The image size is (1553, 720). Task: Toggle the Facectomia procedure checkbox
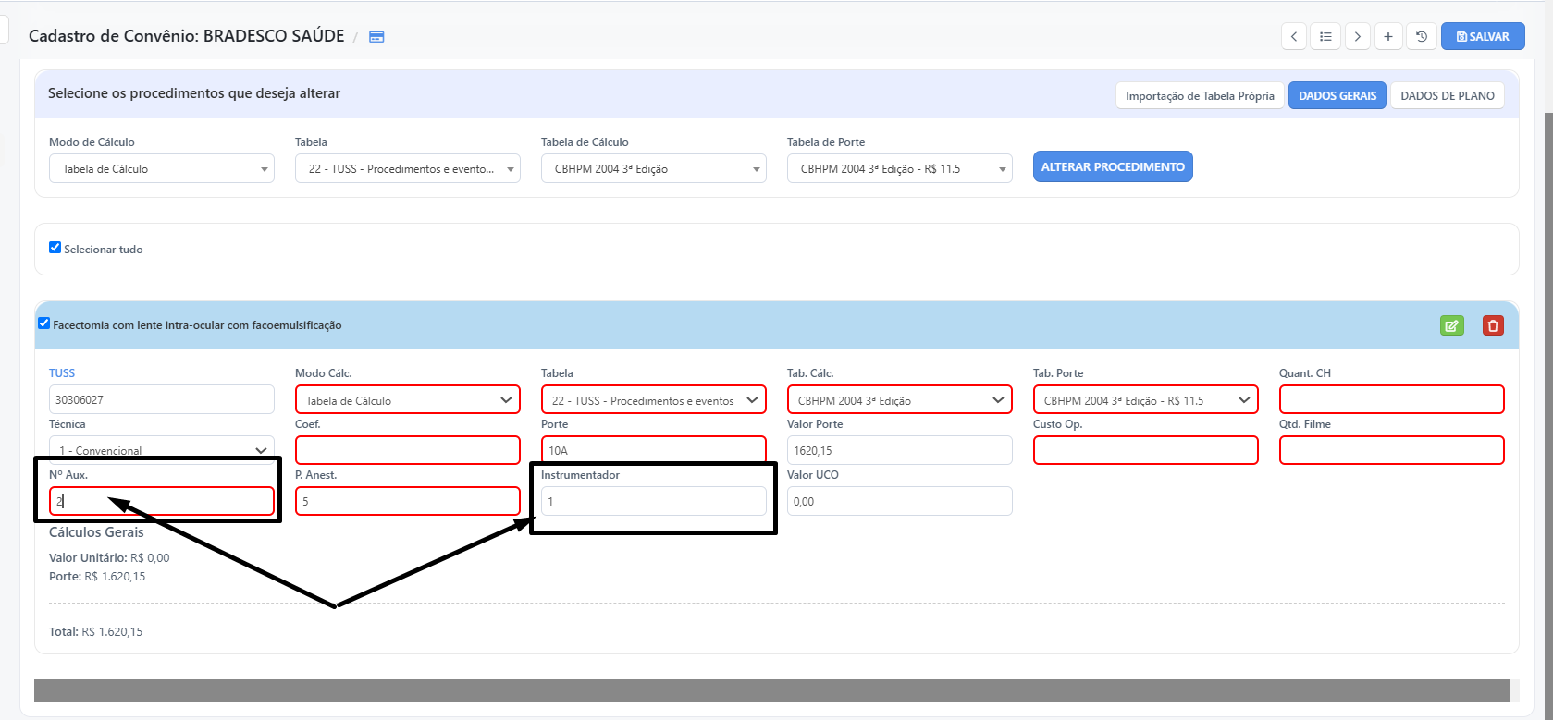coord(43,323)
